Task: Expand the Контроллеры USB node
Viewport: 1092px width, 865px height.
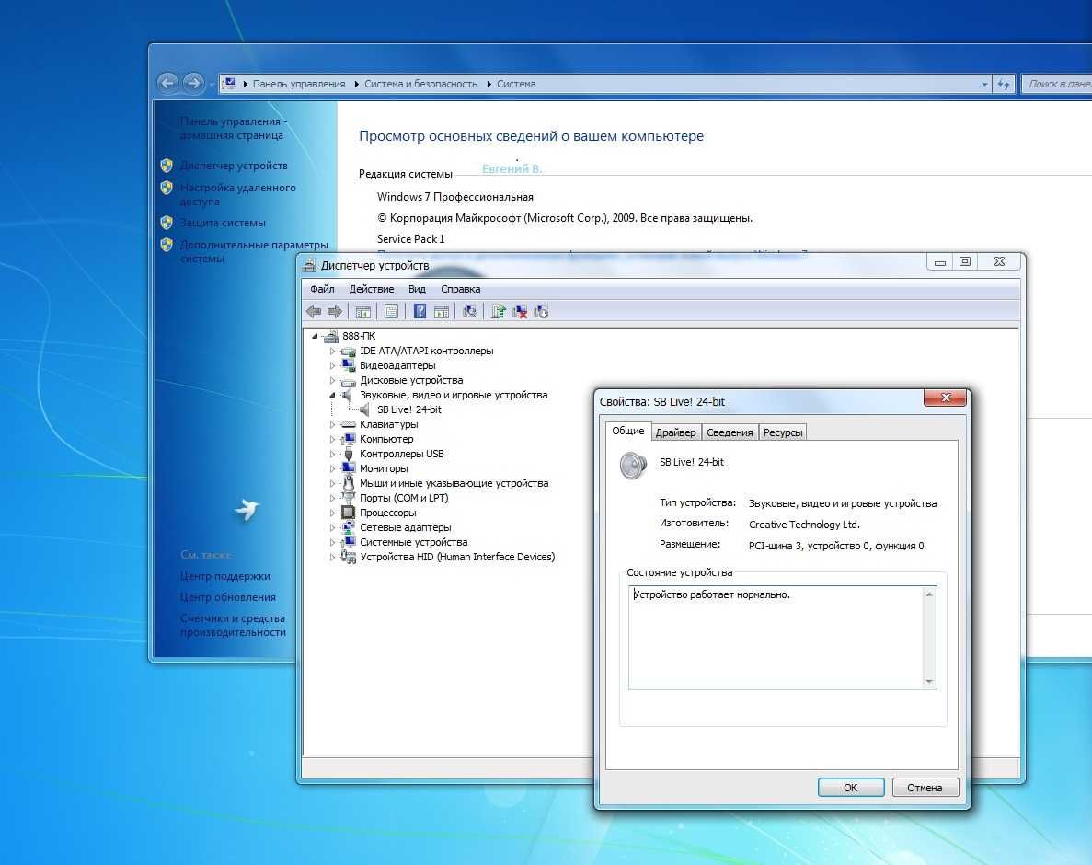Action: coord(332,454)
